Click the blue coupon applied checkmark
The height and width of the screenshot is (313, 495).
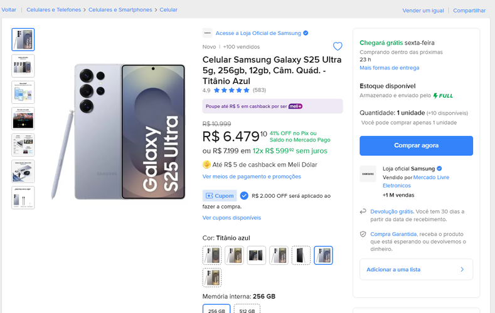click(244, 195)
